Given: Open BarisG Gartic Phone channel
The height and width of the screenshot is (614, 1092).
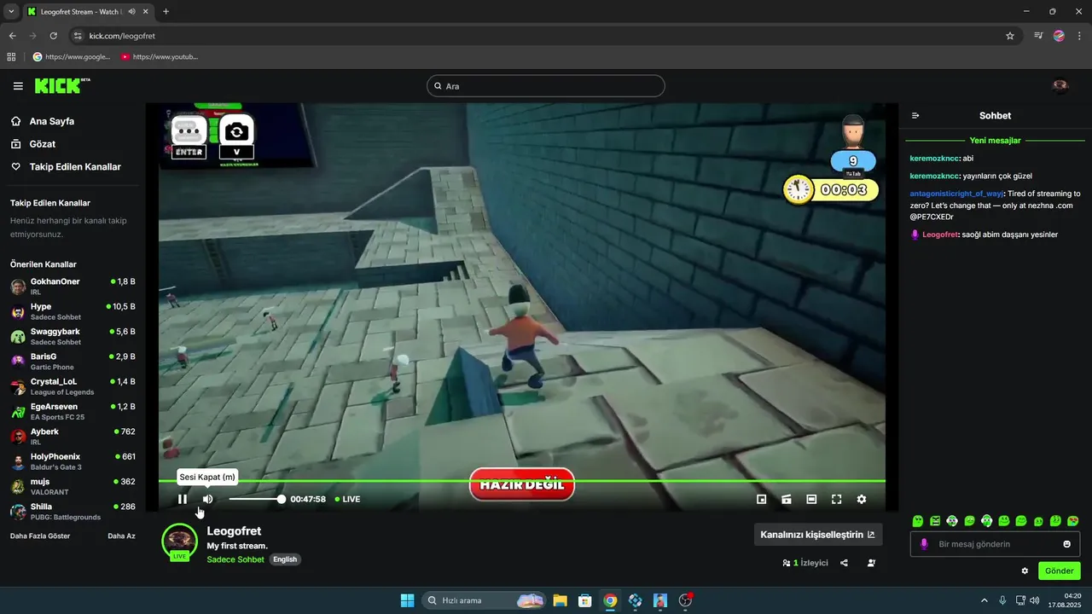Looking at the screenshot, I should click(73, 362).
